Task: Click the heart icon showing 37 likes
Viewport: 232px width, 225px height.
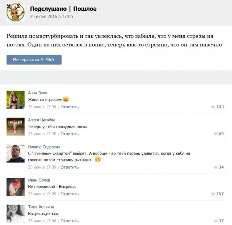Action: point(216,221)
